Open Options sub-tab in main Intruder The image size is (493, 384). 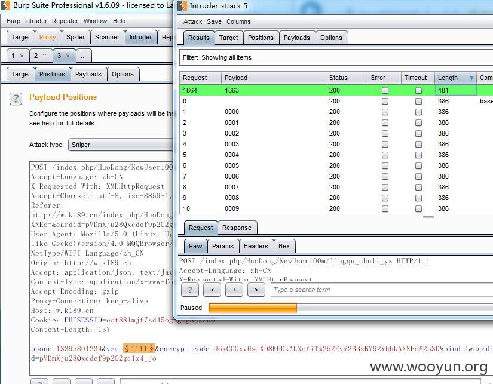click(x=123, y=74)
